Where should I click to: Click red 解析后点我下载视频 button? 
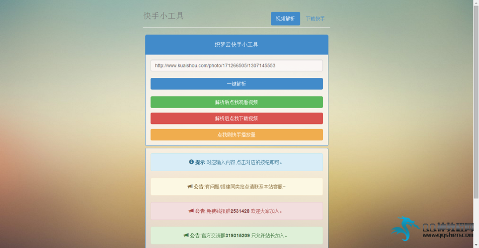pos(237,119)
